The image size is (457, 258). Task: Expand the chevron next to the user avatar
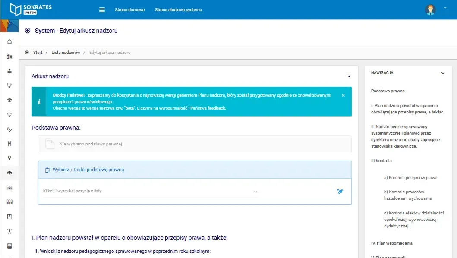pyautogui.click(x=444, y=7)
